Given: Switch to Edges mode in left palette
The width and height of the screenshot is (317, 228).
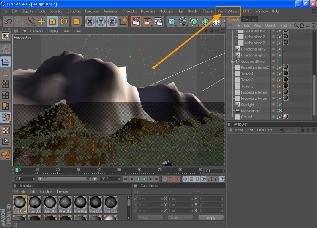Looking at the screenshot, I should pyautogui.click(x=5, y=95).
